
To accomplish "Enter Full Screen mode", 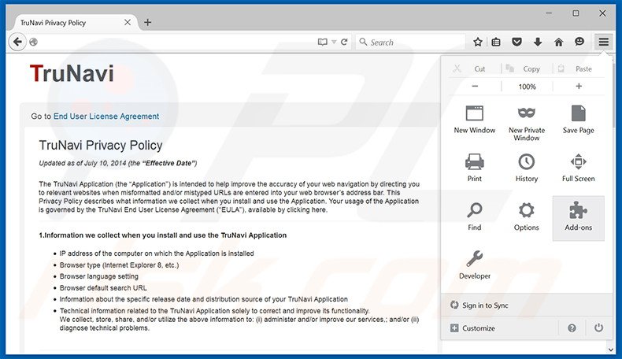I will tap(579, 167).
